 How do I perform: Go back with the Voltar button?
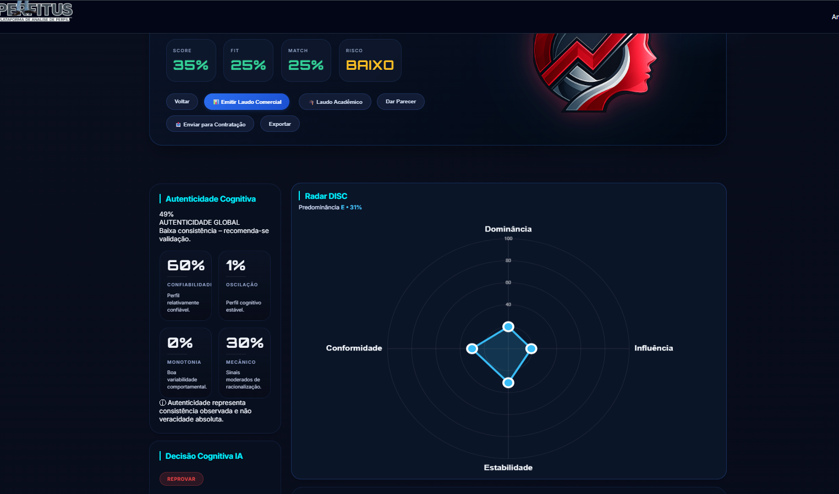[x=182, y=102]
